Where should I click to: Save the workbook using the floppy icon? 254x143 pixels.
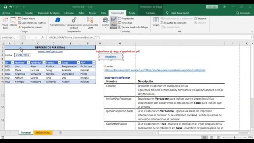point(5,7)
